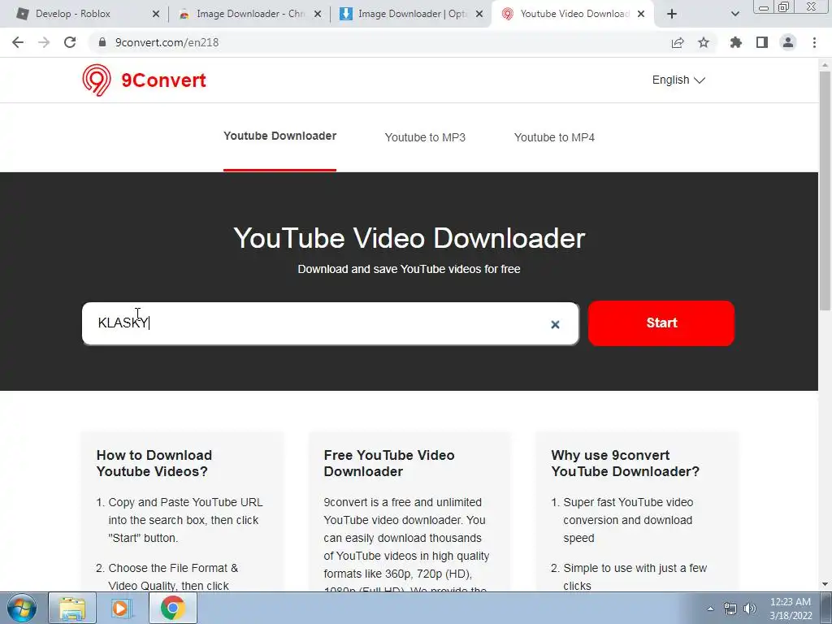
Task: Reload the page with the refresh icon
Action: [x=70, y=42]
